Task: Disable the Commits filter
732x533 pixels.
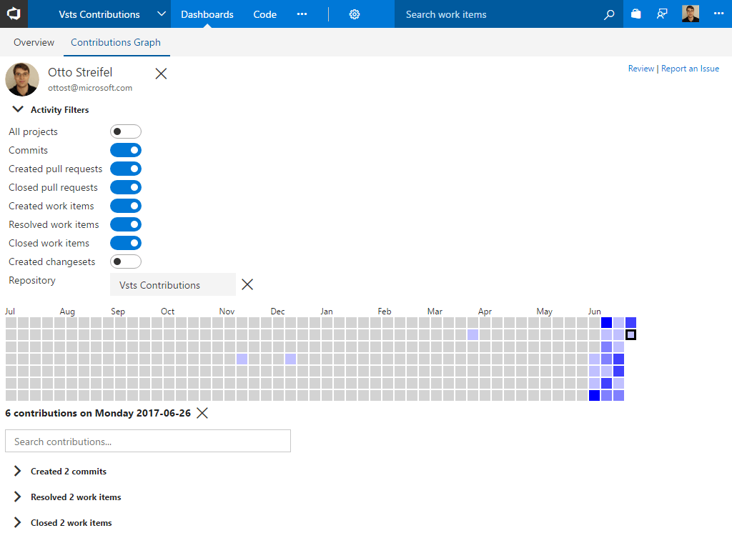Action: [126, 150]
